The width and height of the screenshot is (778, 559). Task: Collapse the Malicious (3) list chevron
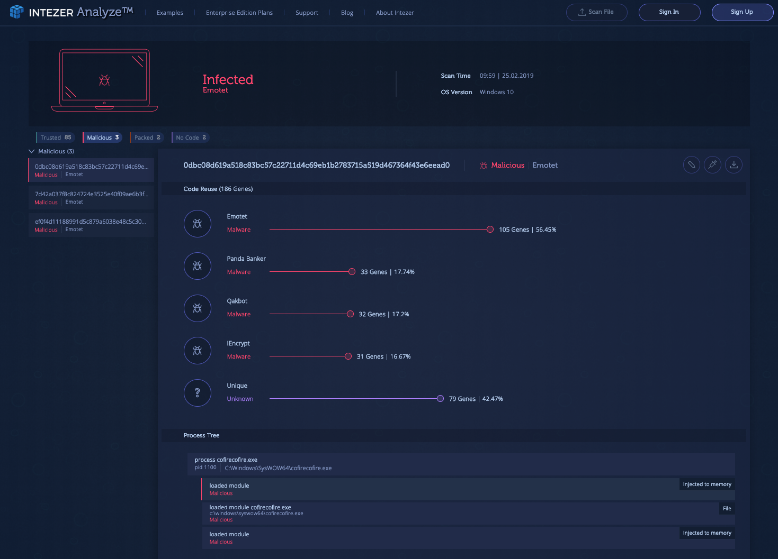[x=32, y=151]
